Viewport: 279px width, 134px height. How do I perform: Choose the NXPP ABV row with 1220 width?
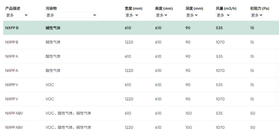[141, 127]
